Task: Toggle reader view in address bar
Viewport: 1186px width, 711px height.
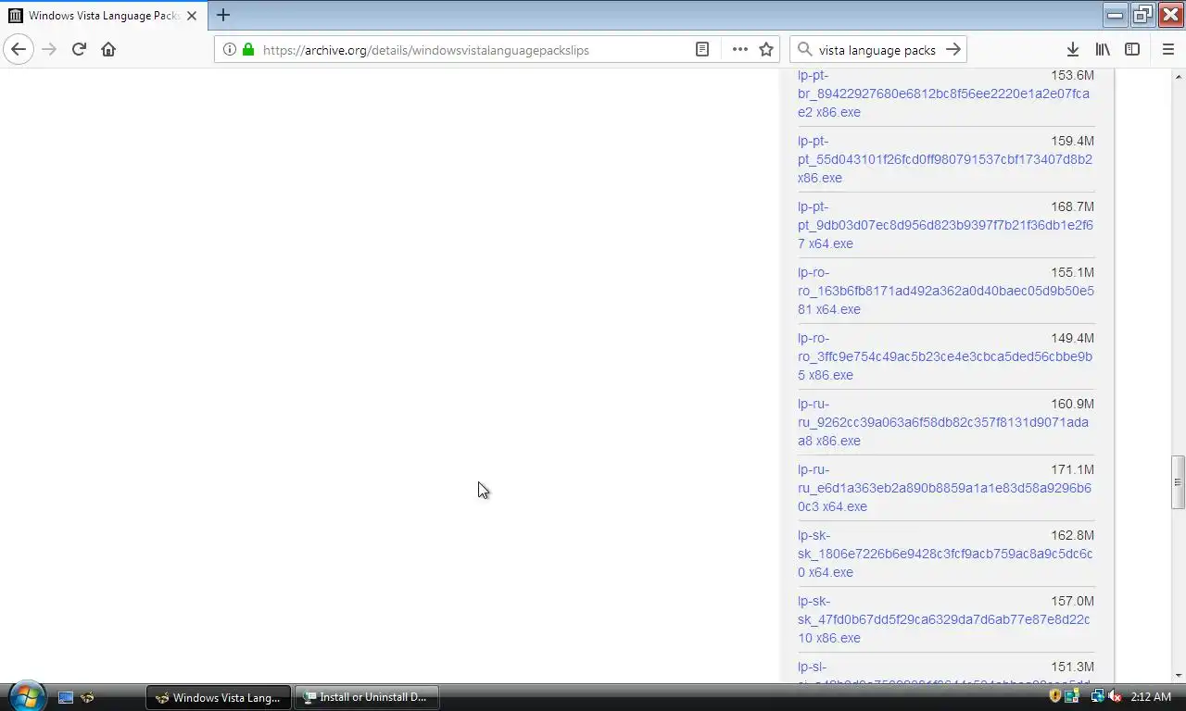Action: tap(702, 49)
